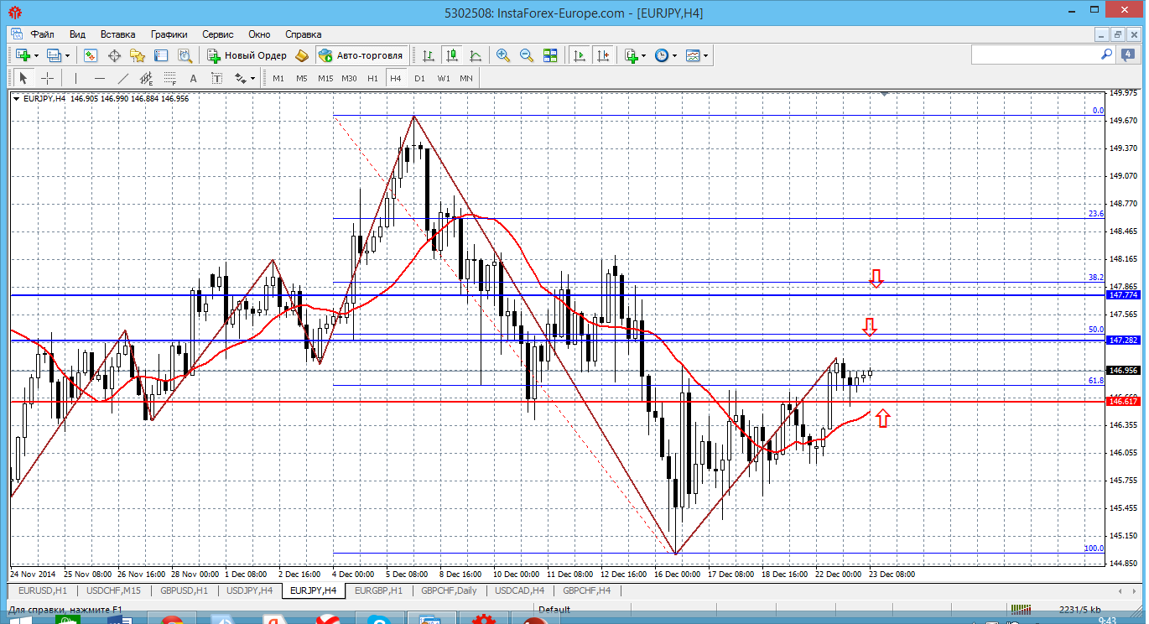The height and width of the screenshot is (624, 1149).
Task: Click the 146.617 red price level label
Action: pos(1123,402)
